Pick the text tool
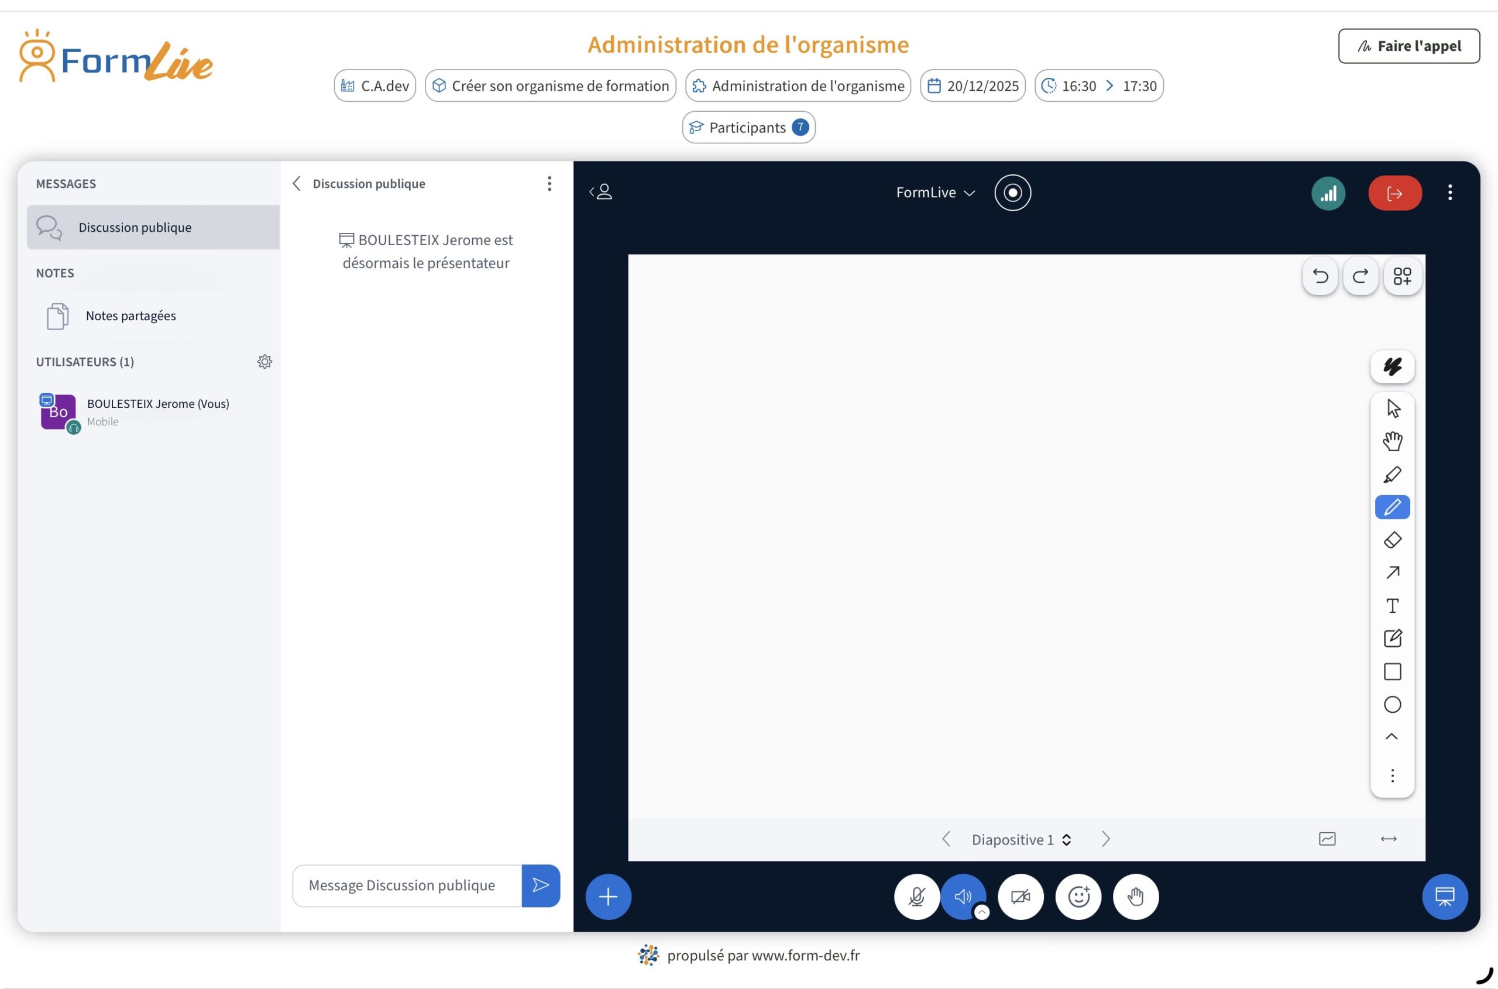 coord(1392,605)
